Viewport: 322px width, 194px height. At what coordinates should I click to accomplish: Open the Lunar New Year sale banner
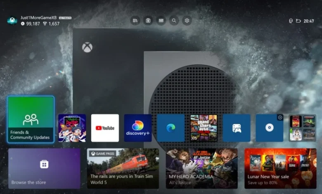tap(280, 168)
